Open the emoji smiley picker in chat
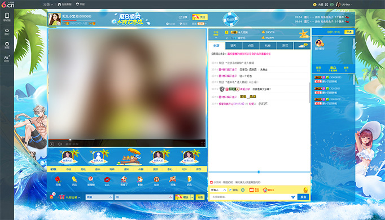Image resolution: width=385 pixels, height=220 pixels. pos(243,190)
